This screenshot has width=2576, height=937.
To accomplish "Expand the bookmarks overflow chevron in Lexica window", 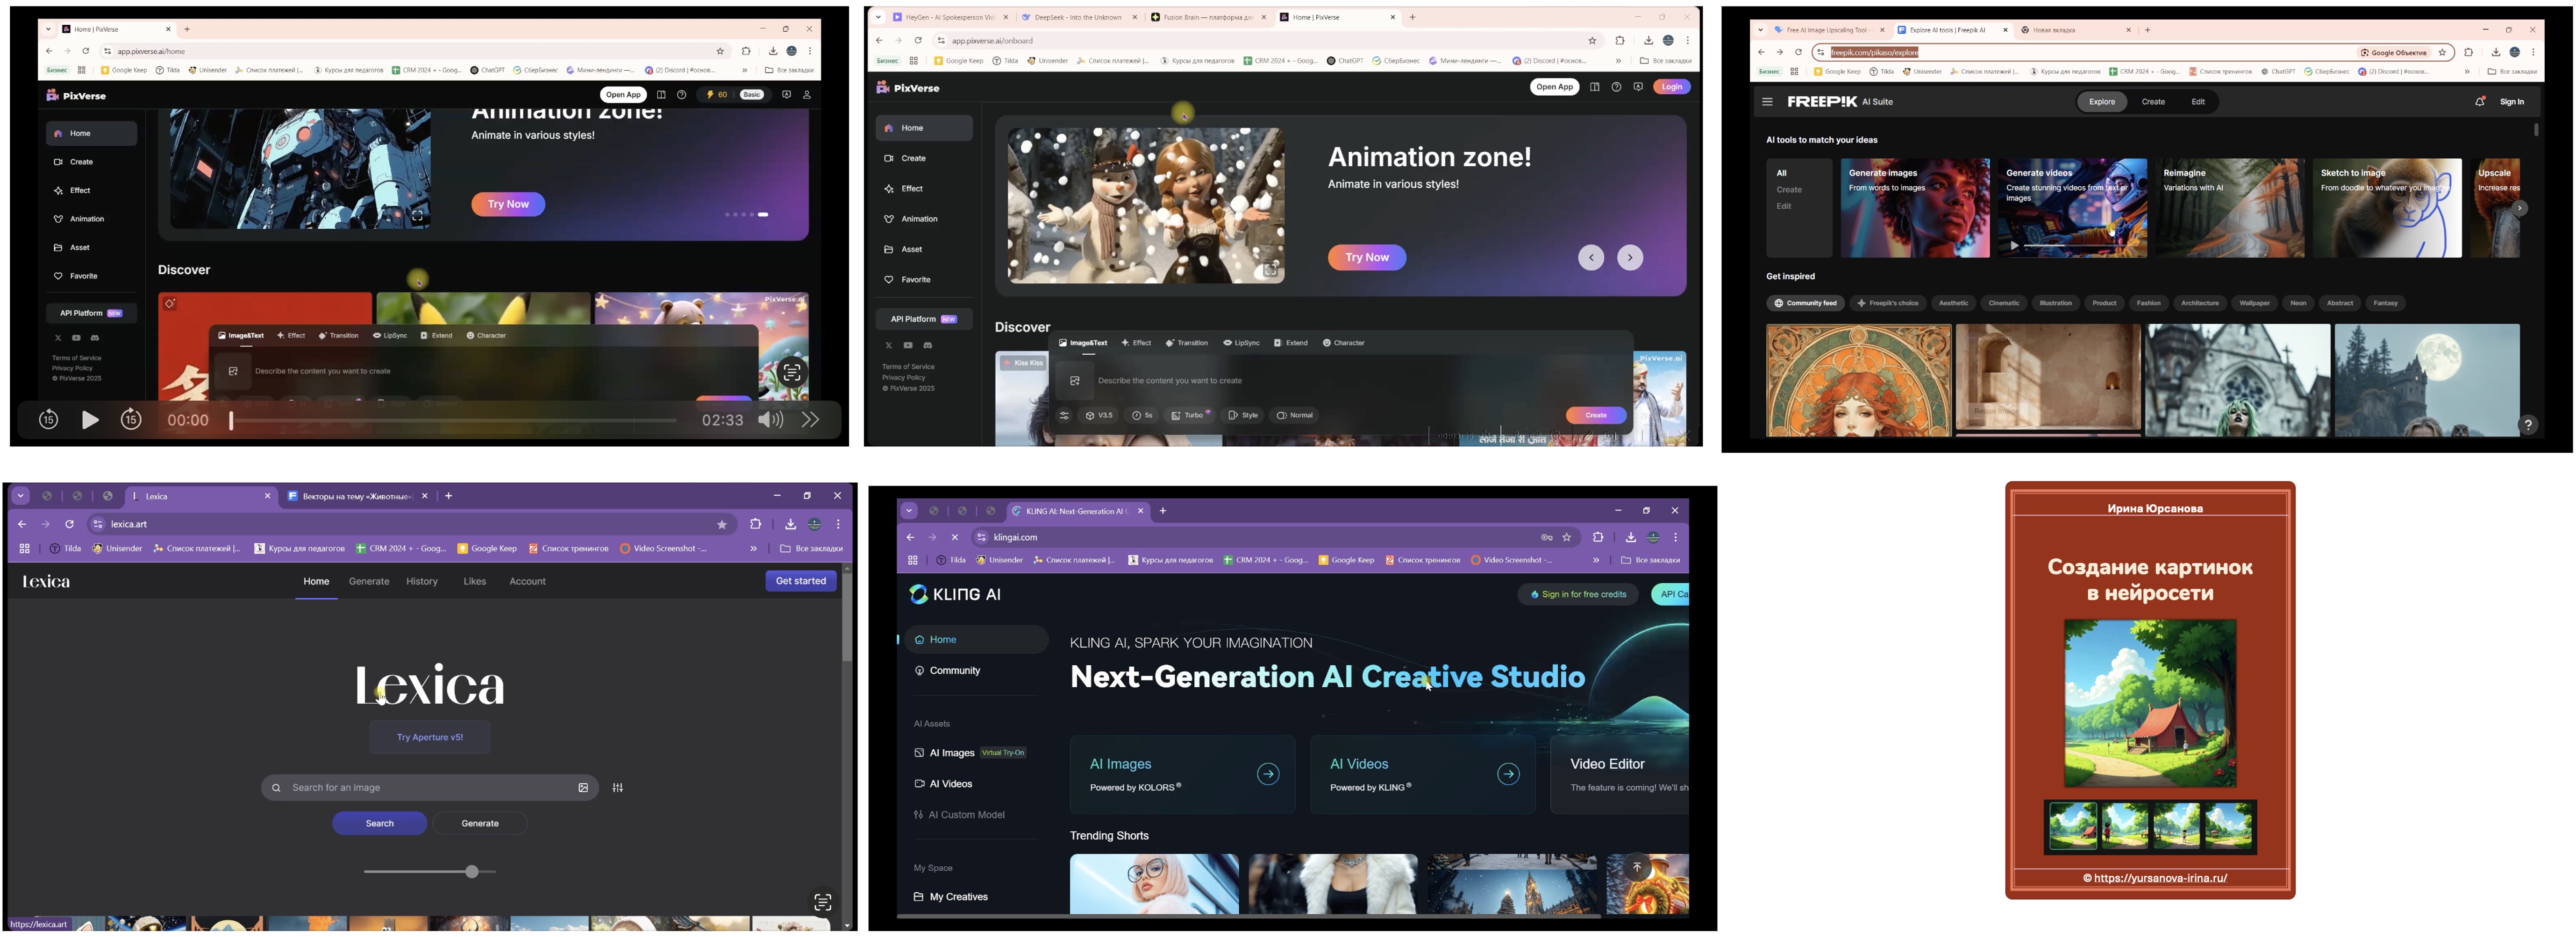I will pyautogui.click(x=753, y=549).
